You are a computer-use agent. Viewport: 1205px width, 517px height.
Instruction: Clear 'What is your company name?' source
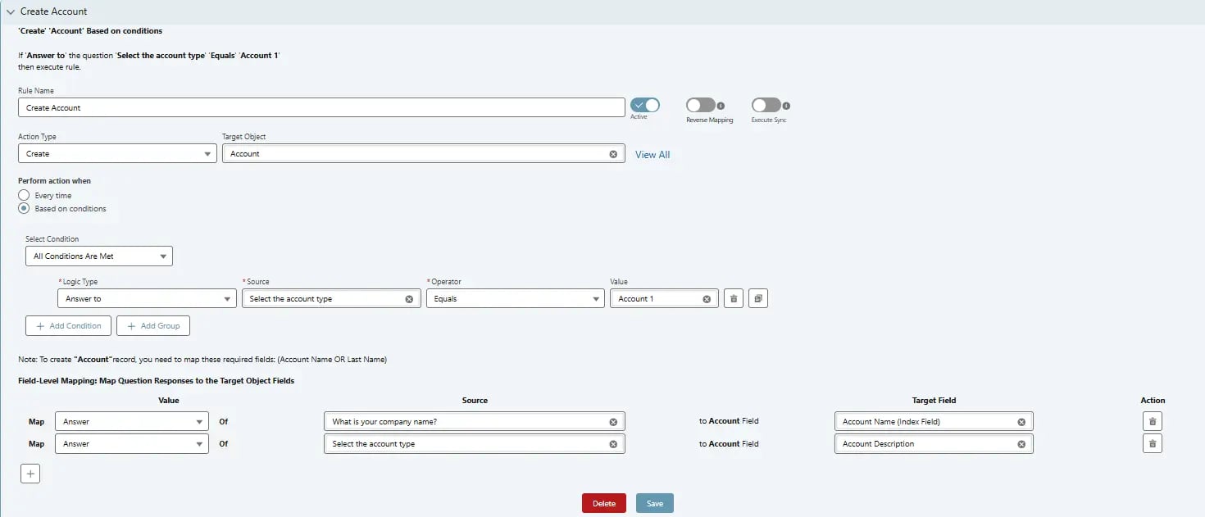click(613, 422)
